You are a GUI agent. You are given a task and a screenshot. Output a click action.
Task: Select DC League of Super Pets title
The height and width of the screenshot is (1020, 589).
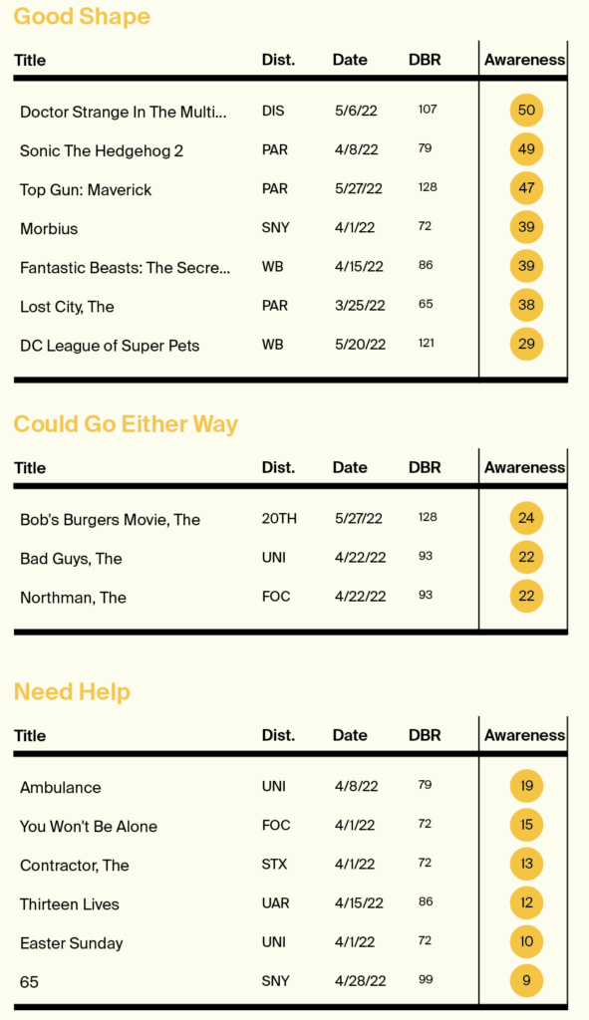(x=110, y=346)
